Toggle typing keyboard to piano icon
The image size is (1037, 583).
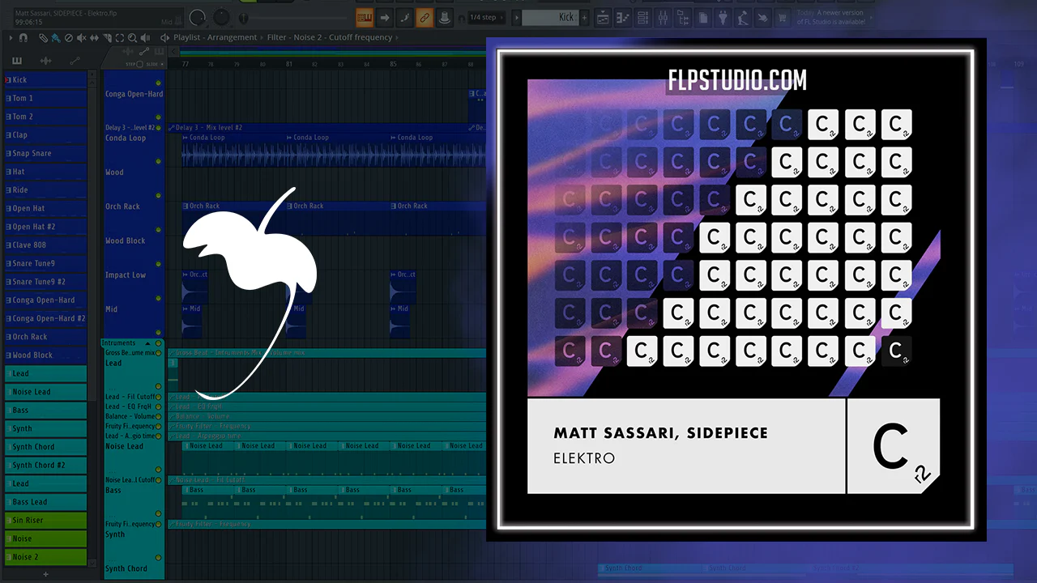[365, 17]
